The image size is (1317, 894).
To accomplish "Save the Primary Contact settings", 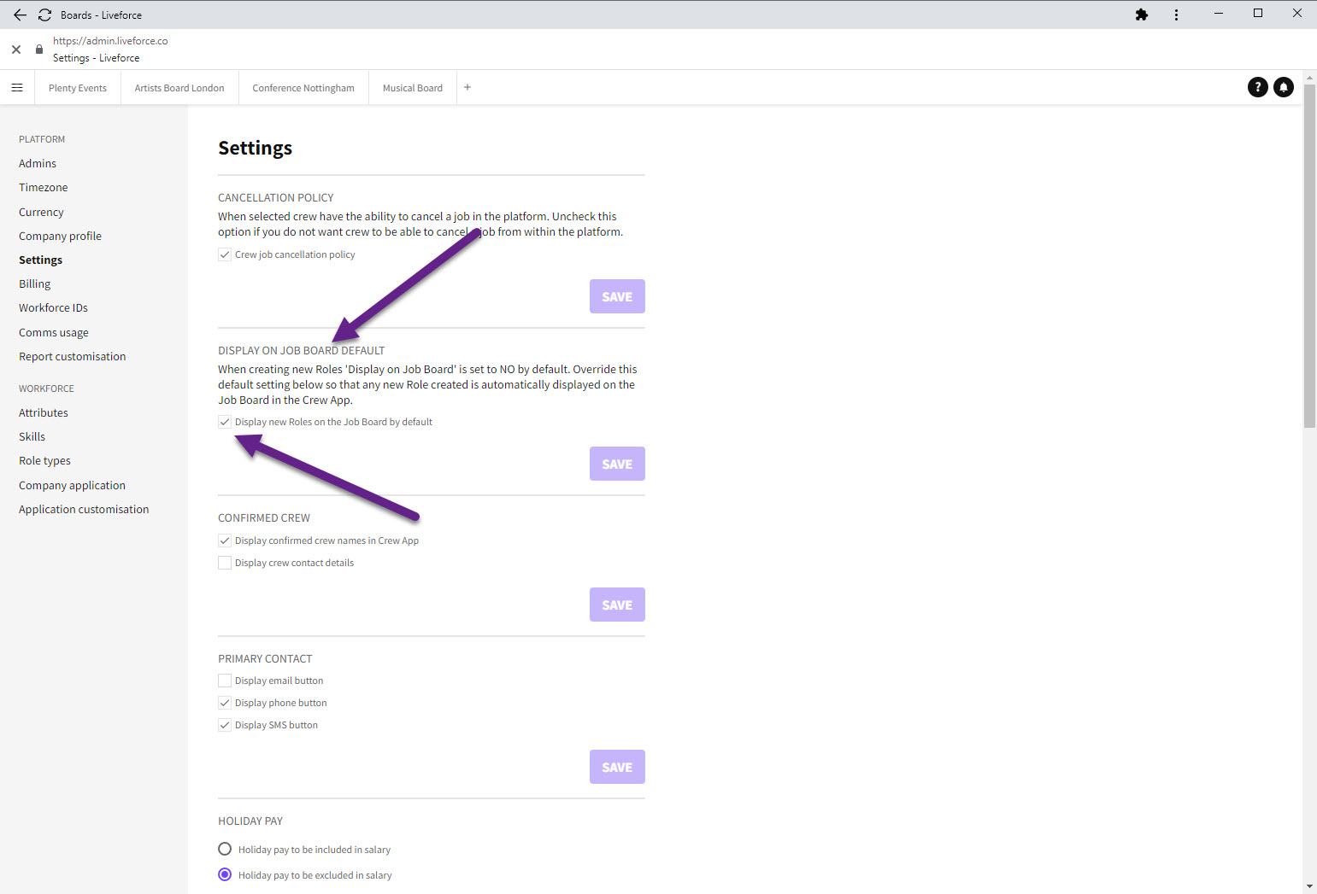I will (617, 767).
